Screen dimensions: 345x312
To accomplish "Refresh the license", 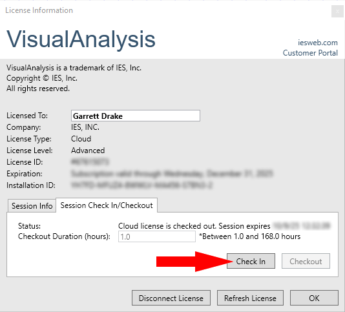I will tap(250, 298).
